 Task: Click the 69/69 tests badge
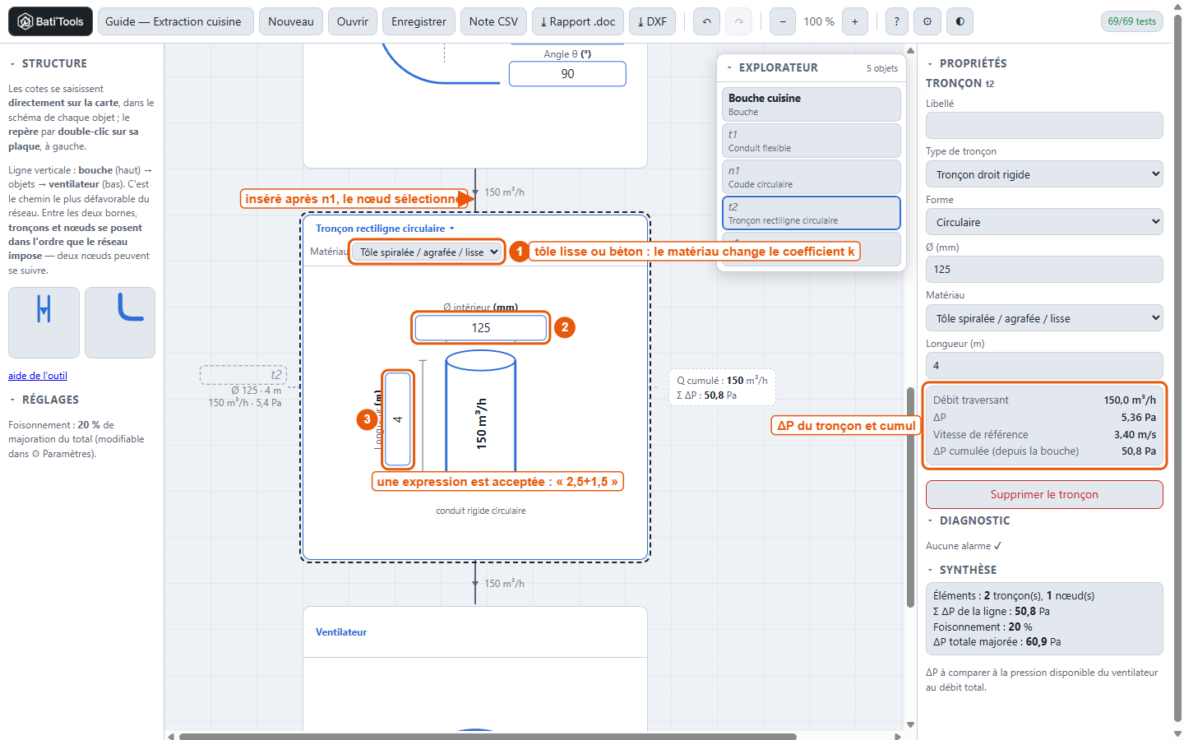(1132, 21)
